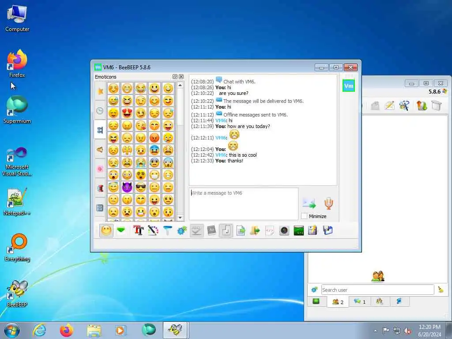This screenshot has width=452, height=339.
Task: Click the floppy disk with pencil icon
Action: click(313, 230)
